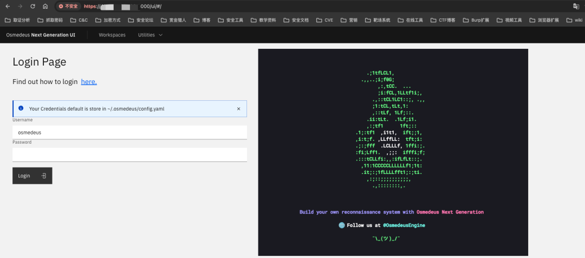Image resolution: width=585 pixels, height=258 pixels.
Task: Open the '取证分析' bookmark folder
Action: [x=17, y=20]
